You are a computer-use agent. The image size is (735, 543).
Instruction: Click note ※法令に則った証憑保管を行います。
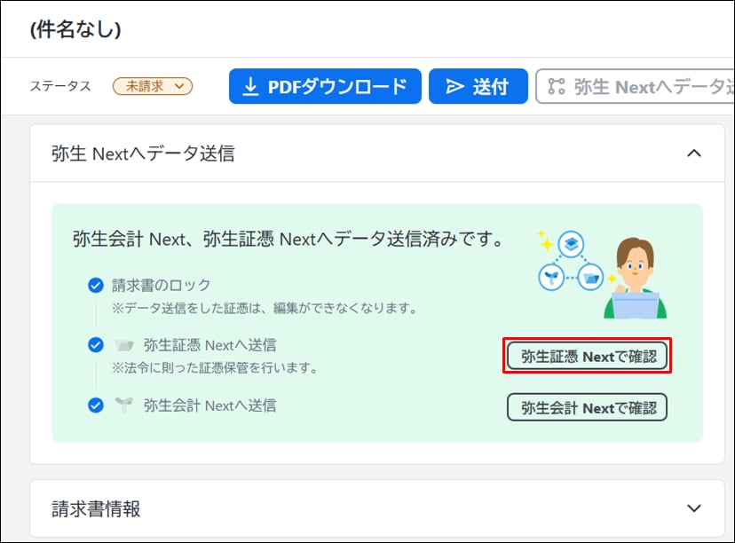click(x=215, y=368)
